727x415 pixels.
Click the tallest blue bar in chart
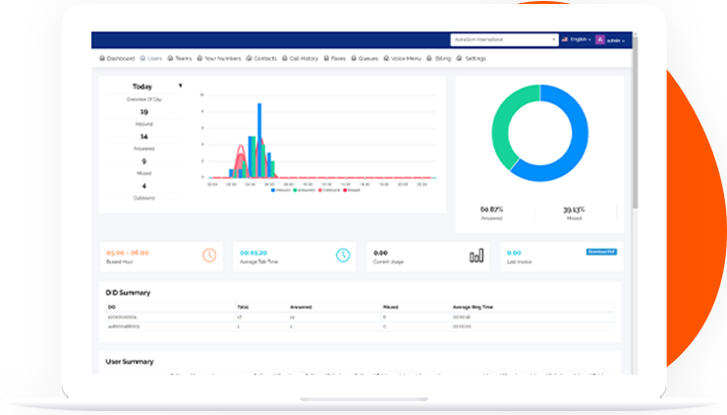tap(259, 141)
